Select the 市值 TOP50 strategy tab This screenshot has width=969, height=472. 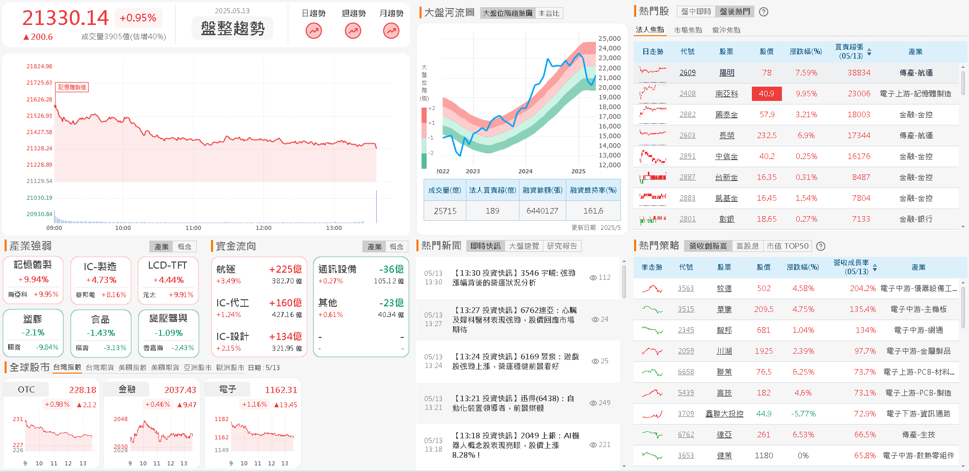point(788,246)
